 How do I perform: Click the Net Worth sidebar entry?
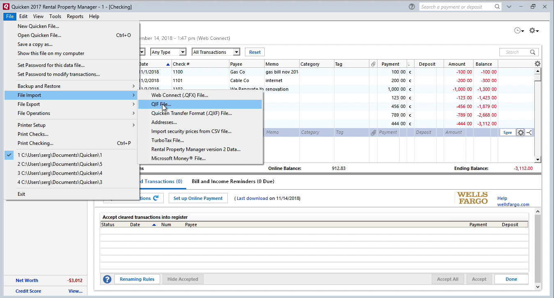point(27,280)
